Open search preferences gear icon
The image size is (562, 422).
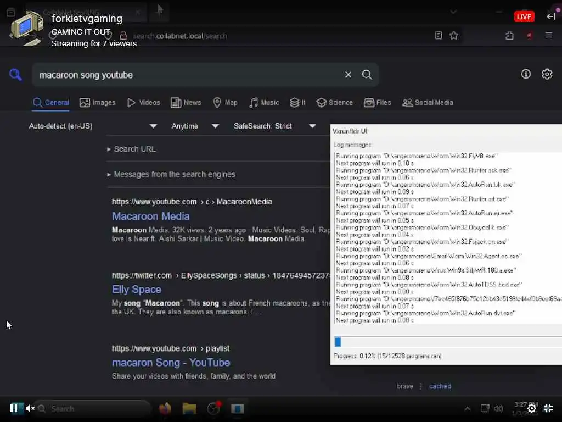pos(547,74)
